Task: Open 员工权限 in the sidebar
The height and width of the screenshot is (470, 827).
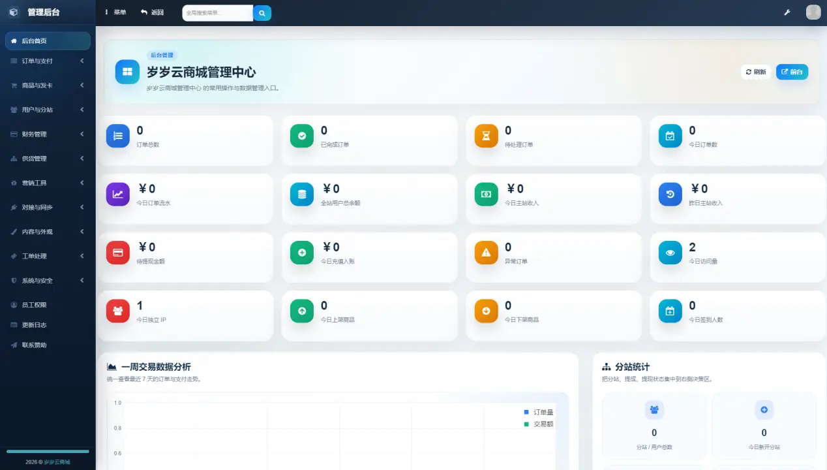Action: click(48, 305)
